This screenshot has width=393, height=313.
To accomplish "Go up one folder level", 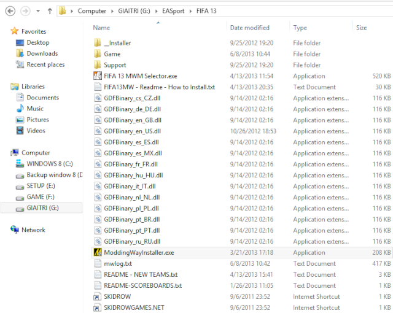I will [50, 11].
